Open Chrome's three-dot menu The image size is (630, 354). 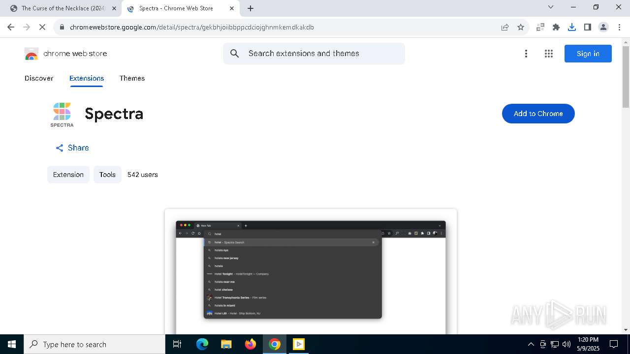click(x=619, y=27)
